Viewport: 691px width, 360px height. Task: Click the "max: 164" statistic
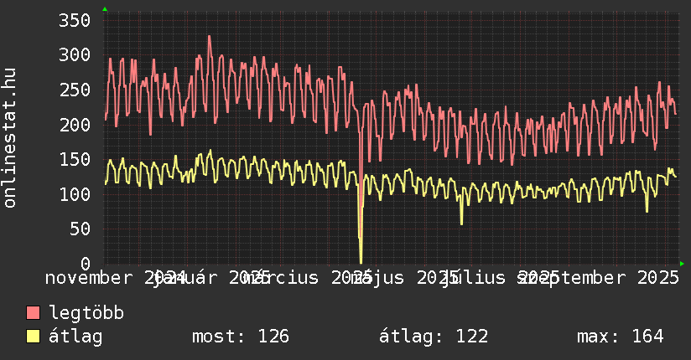pos(620,337)
